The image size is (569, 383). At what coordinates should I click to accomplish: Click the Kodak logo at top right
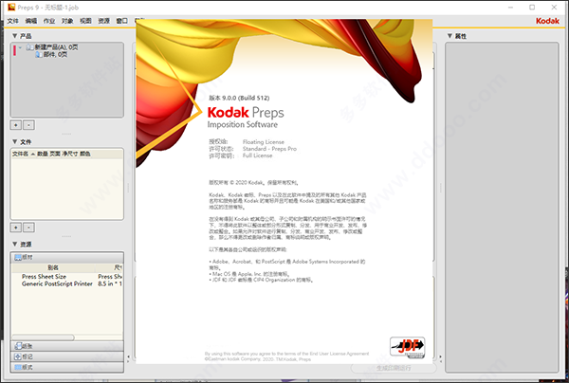click(x=547, y=21)
